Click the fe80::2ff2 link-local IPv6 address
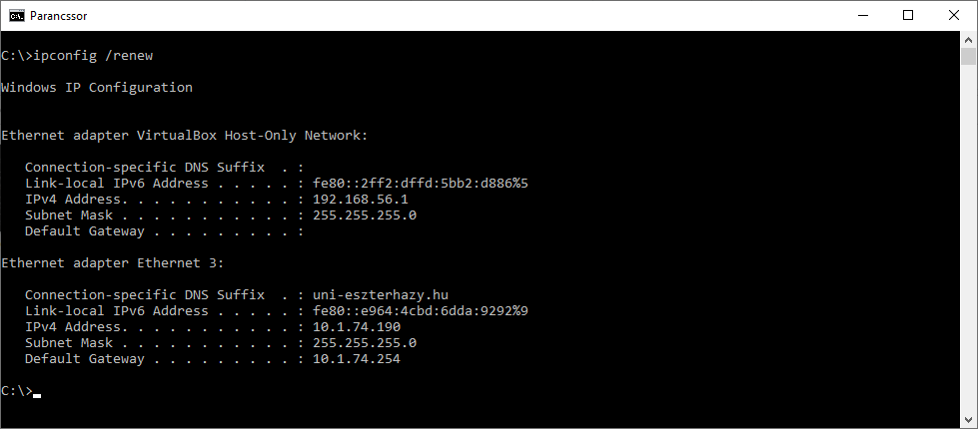This screenshot has width=978, height=429. [421, 184]
